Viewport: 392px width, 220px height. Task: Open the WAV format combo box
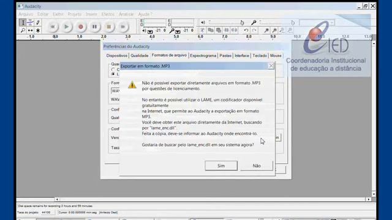115,91
